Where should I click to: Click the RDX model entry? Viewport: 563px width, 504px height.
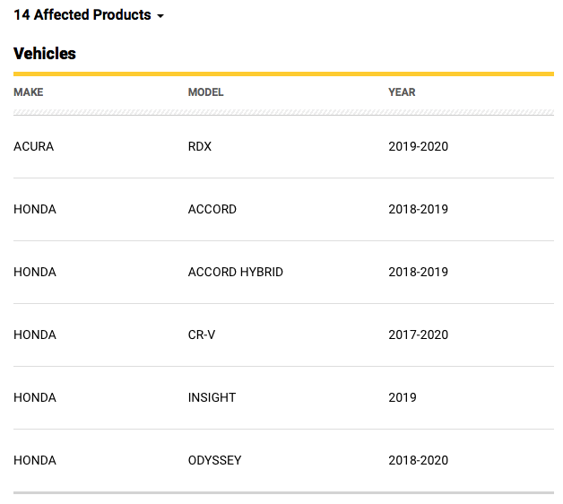click(200, 146)
